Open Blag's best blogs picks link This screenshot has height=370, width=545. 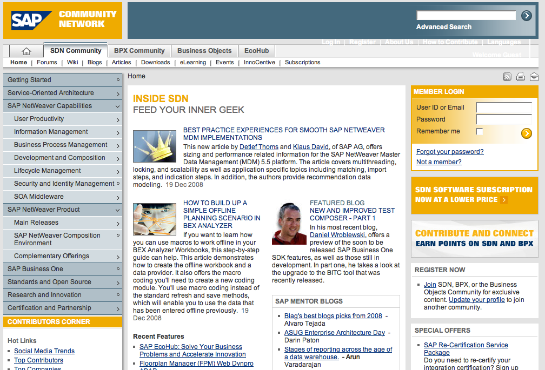(333, 316)
